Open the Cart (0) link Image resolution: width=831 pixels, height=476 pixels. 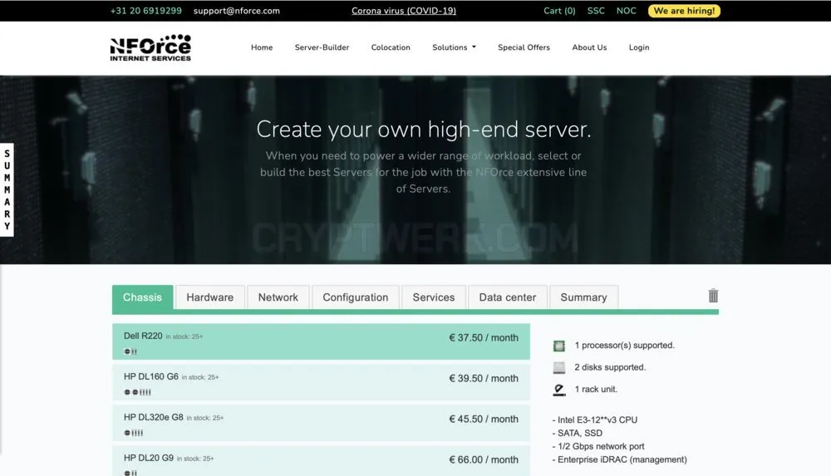(x=559, y=11)
